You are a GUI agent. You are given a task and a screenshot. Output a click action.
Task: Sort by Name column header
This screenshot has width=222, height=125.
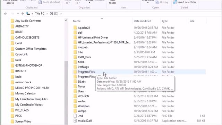click(77, 21)
